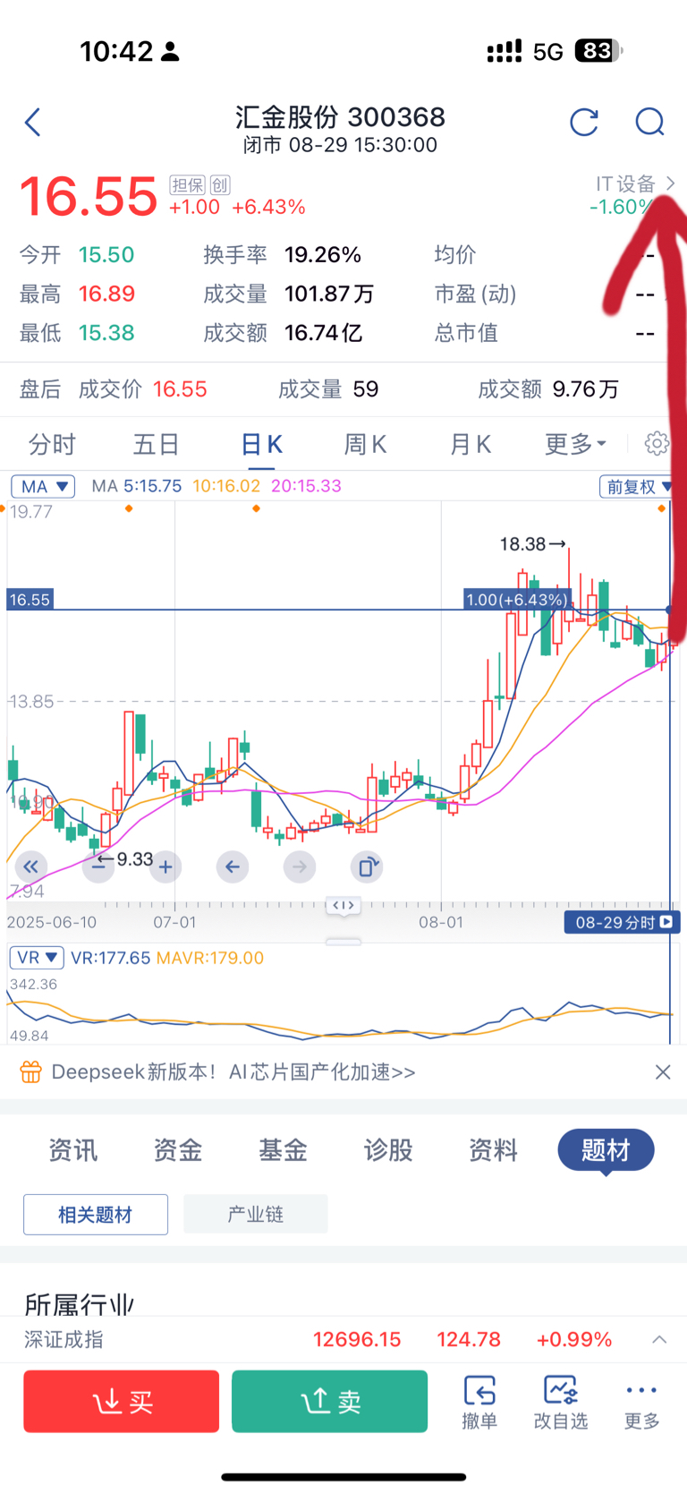Switch to the 周K weekly chart tab
The image size is (687, 1494).
coord(365,444)
